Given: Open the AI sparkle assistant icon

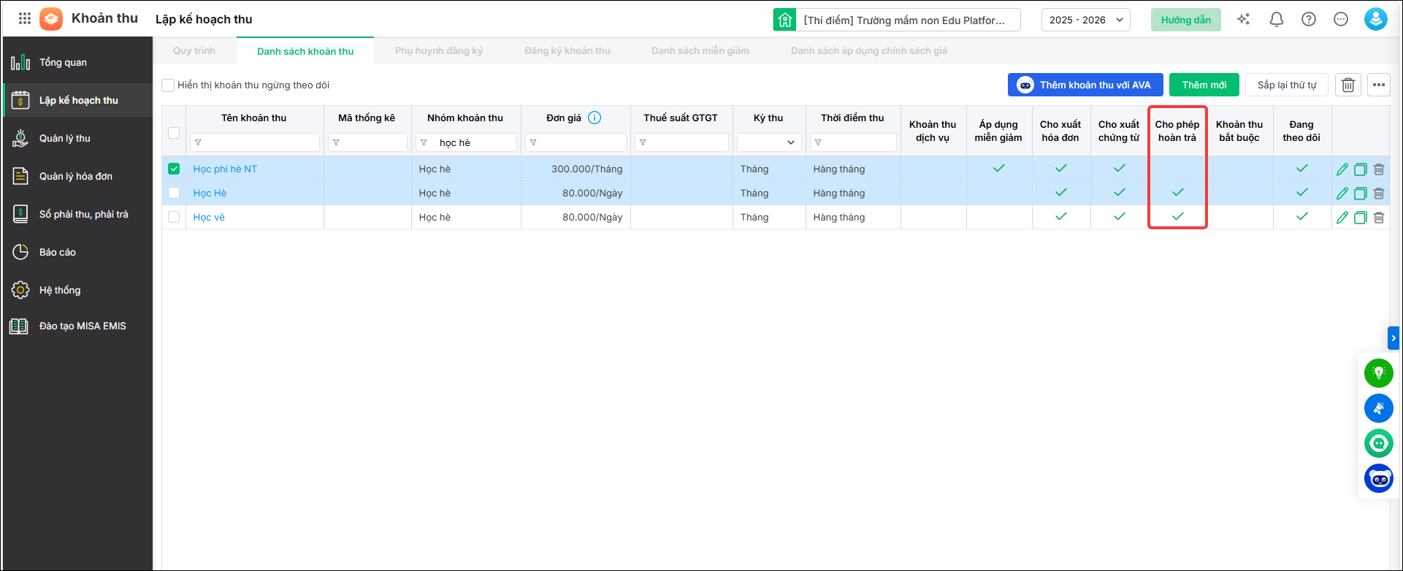Looking at the screenshot, I should click(x=1244, y=20).
